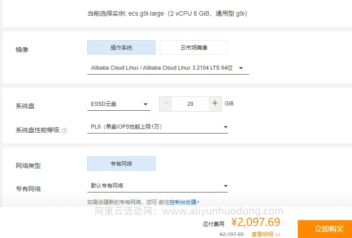Click the PL0 performance level text

pos(126,127)
